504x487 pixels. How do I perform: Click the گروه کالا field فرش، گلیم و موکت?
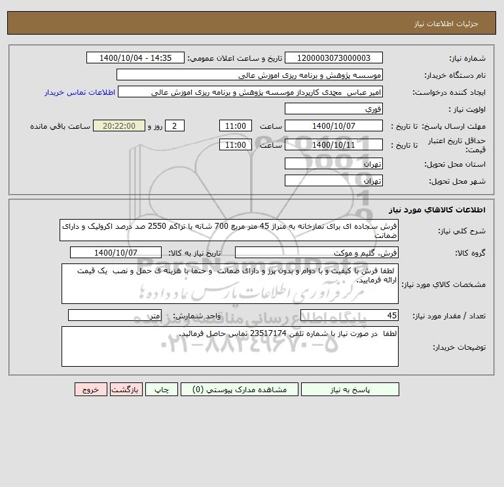click(x=317, y=252)
